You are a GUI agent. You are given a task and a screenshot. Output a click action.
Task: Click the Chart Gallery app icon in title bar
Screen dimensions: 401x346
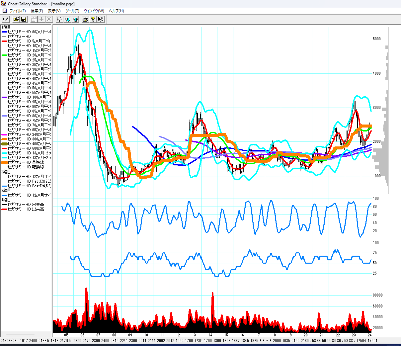click(x=4, y=3)
